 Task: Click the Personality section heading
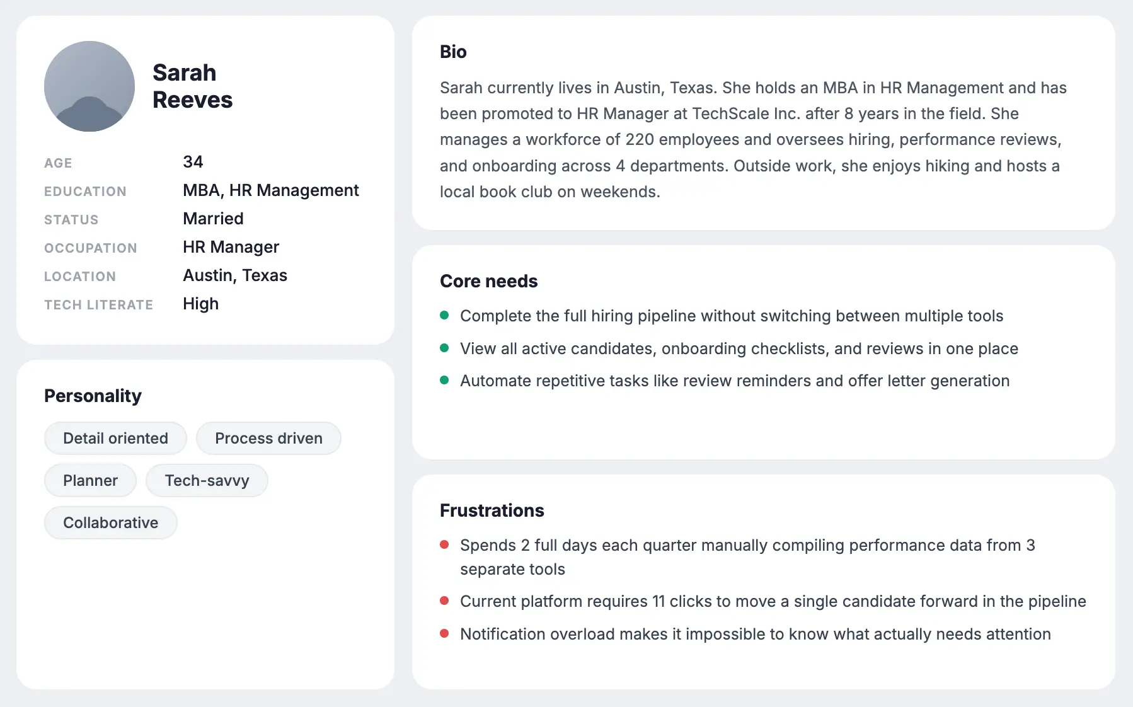[x=93, y=396]
